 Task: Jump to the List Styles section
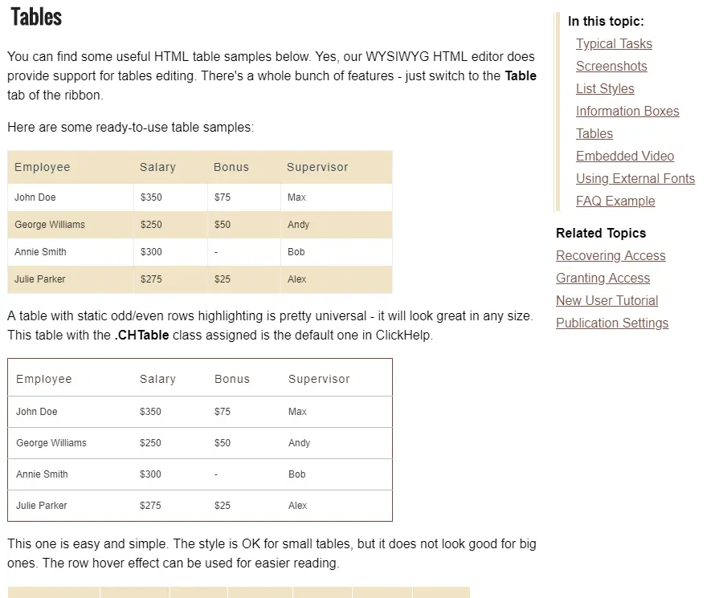605,89
